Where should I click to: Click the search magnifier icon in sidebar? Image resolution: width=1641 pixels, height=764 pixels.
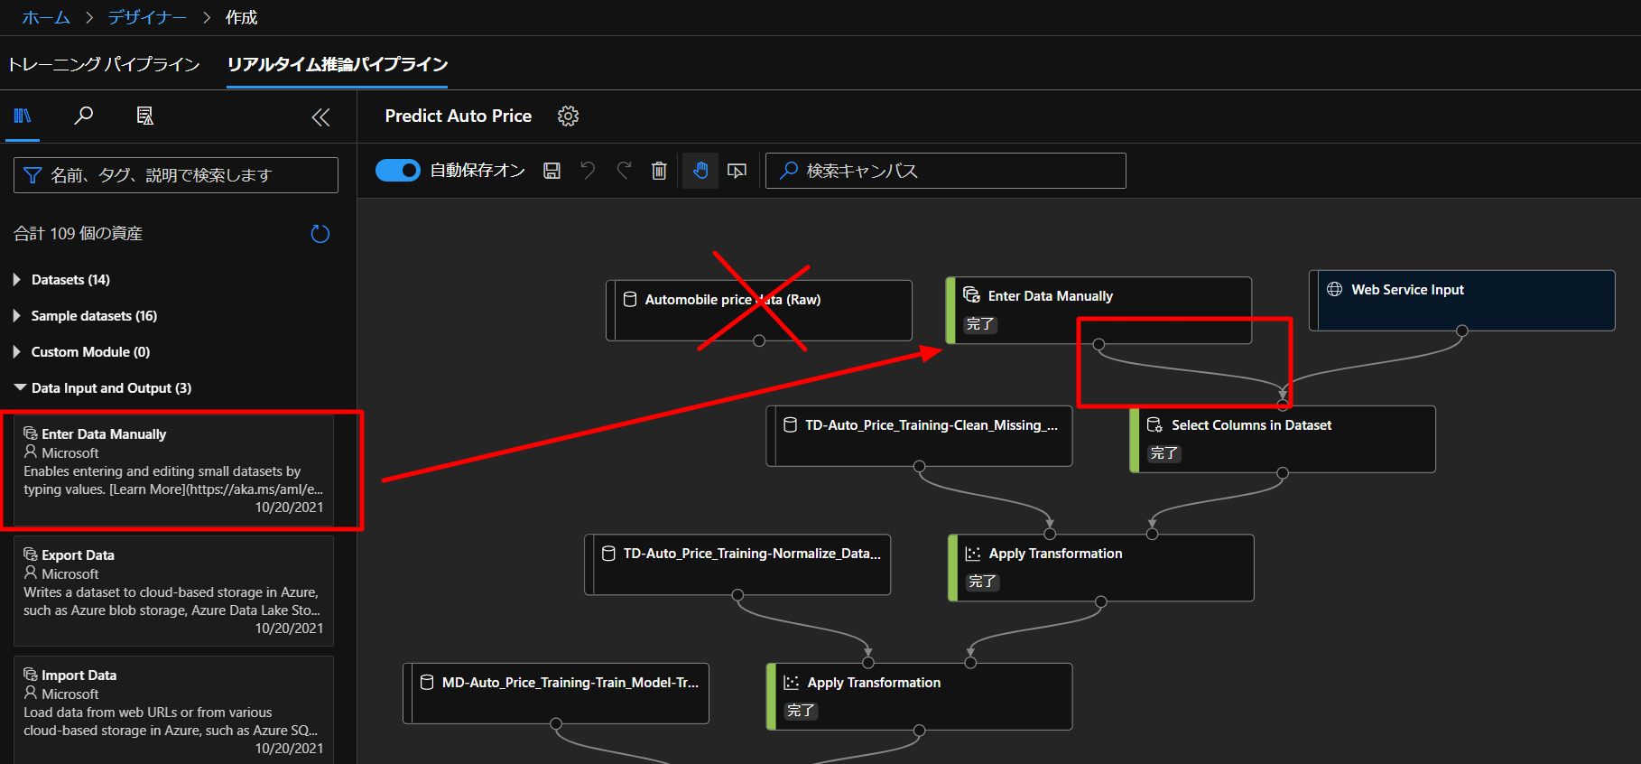coord(83,116)
